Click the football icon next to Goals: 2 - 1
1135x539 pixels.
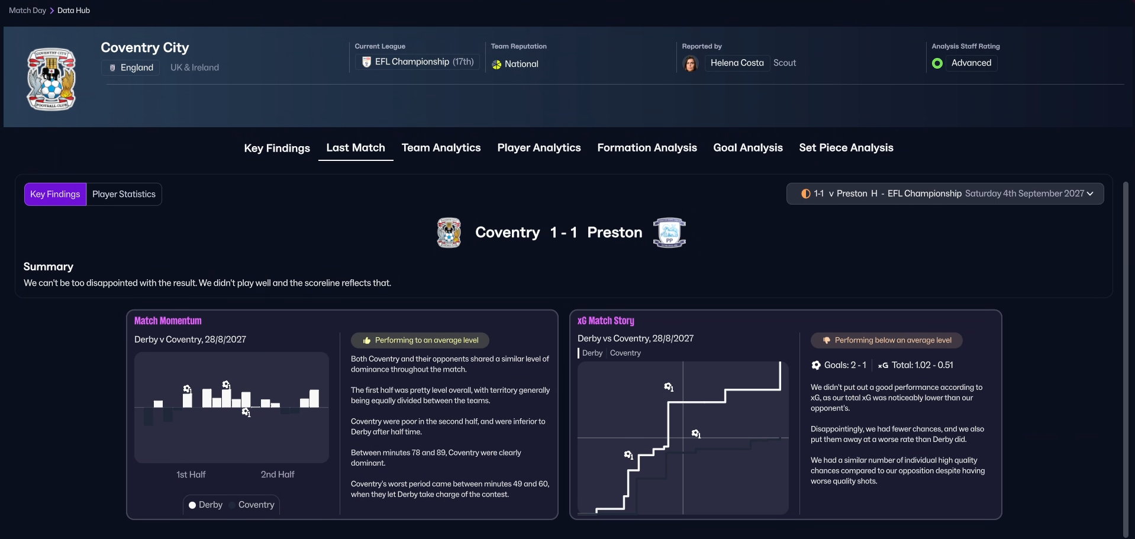point(816,365)
